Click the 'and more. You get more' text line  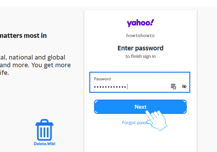[x=35, y=65]
